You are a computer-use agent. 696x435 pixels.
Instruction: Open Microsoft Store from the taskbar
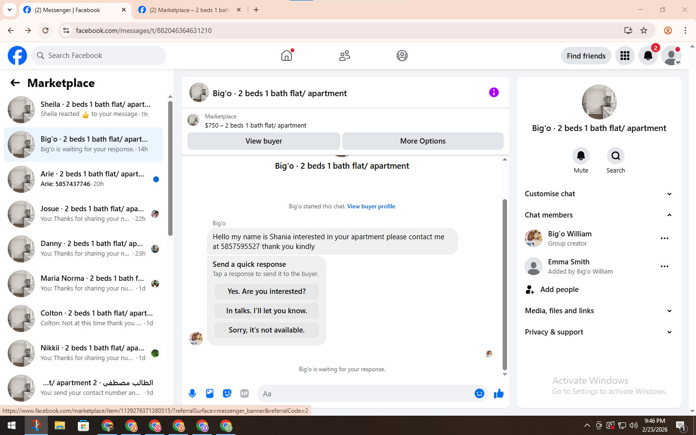point(84,426)
